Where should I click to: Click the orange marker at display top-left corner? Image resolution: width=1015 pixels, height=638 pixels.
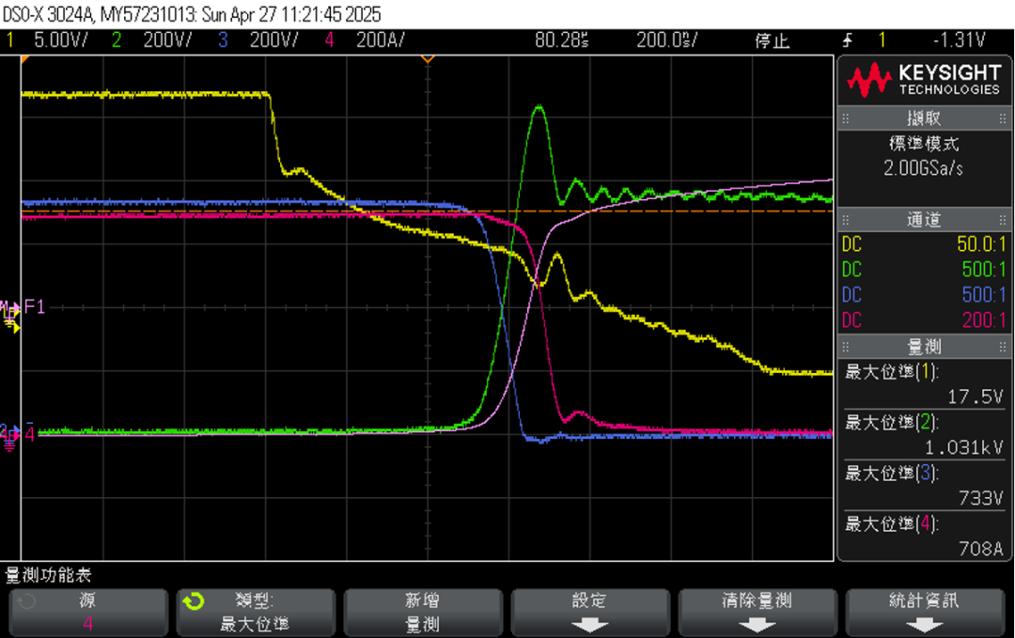pos(25,59)
